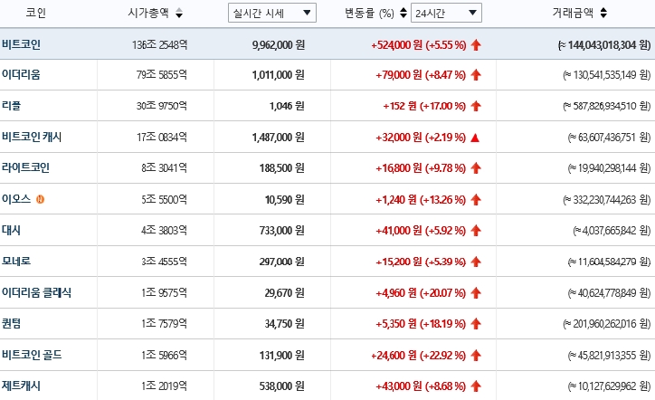
Task: Open the 24시간 period dropdown
Action: [446, 13]
